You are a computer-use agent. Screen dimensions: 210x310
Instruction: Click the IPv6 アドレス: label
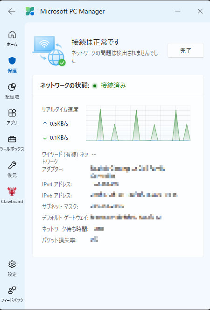[x=56, y=196]
